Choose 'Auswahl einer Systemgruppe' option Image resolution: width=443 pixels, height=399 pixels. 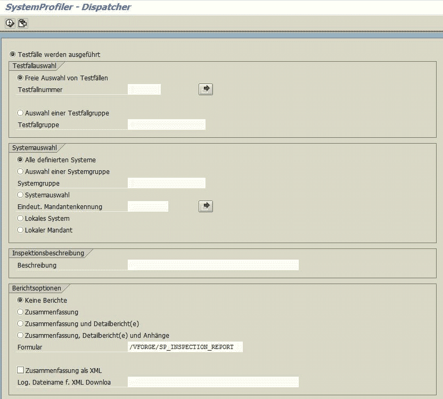(x=20, y=171)
